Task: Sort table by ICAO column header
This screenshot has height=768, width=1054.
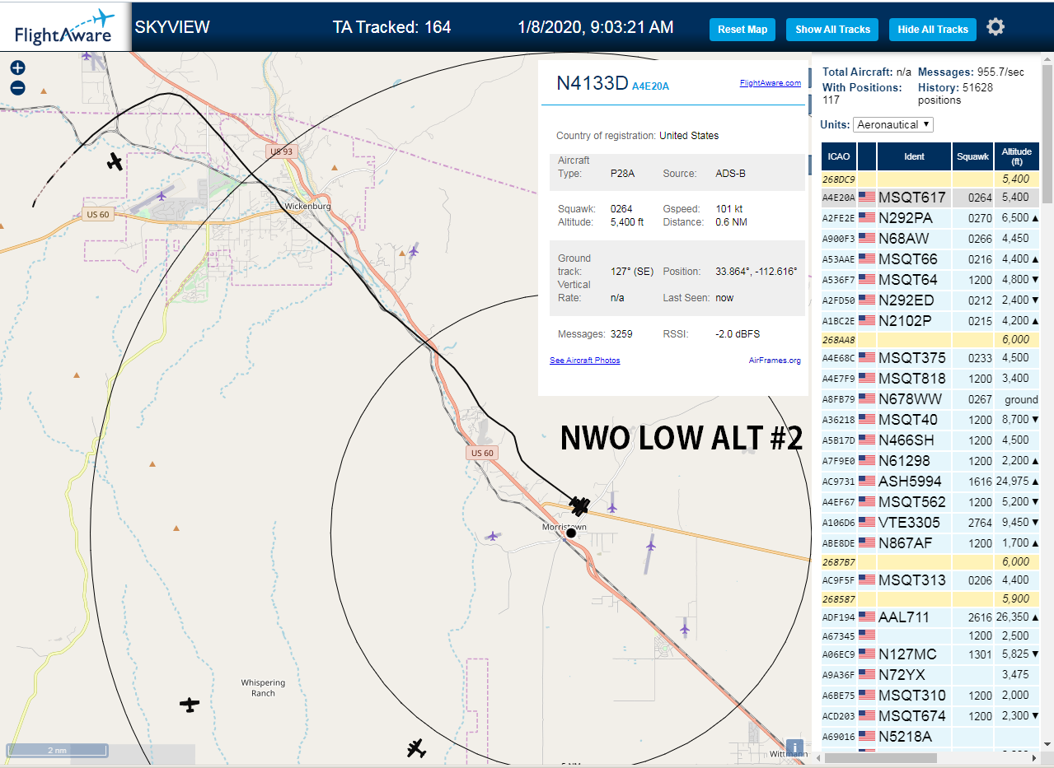Action: coord(838,156)
